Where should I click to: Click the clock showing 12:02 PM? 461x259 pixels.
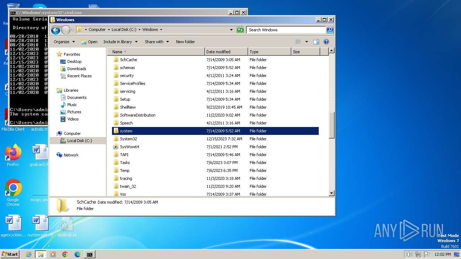(443, 254)
